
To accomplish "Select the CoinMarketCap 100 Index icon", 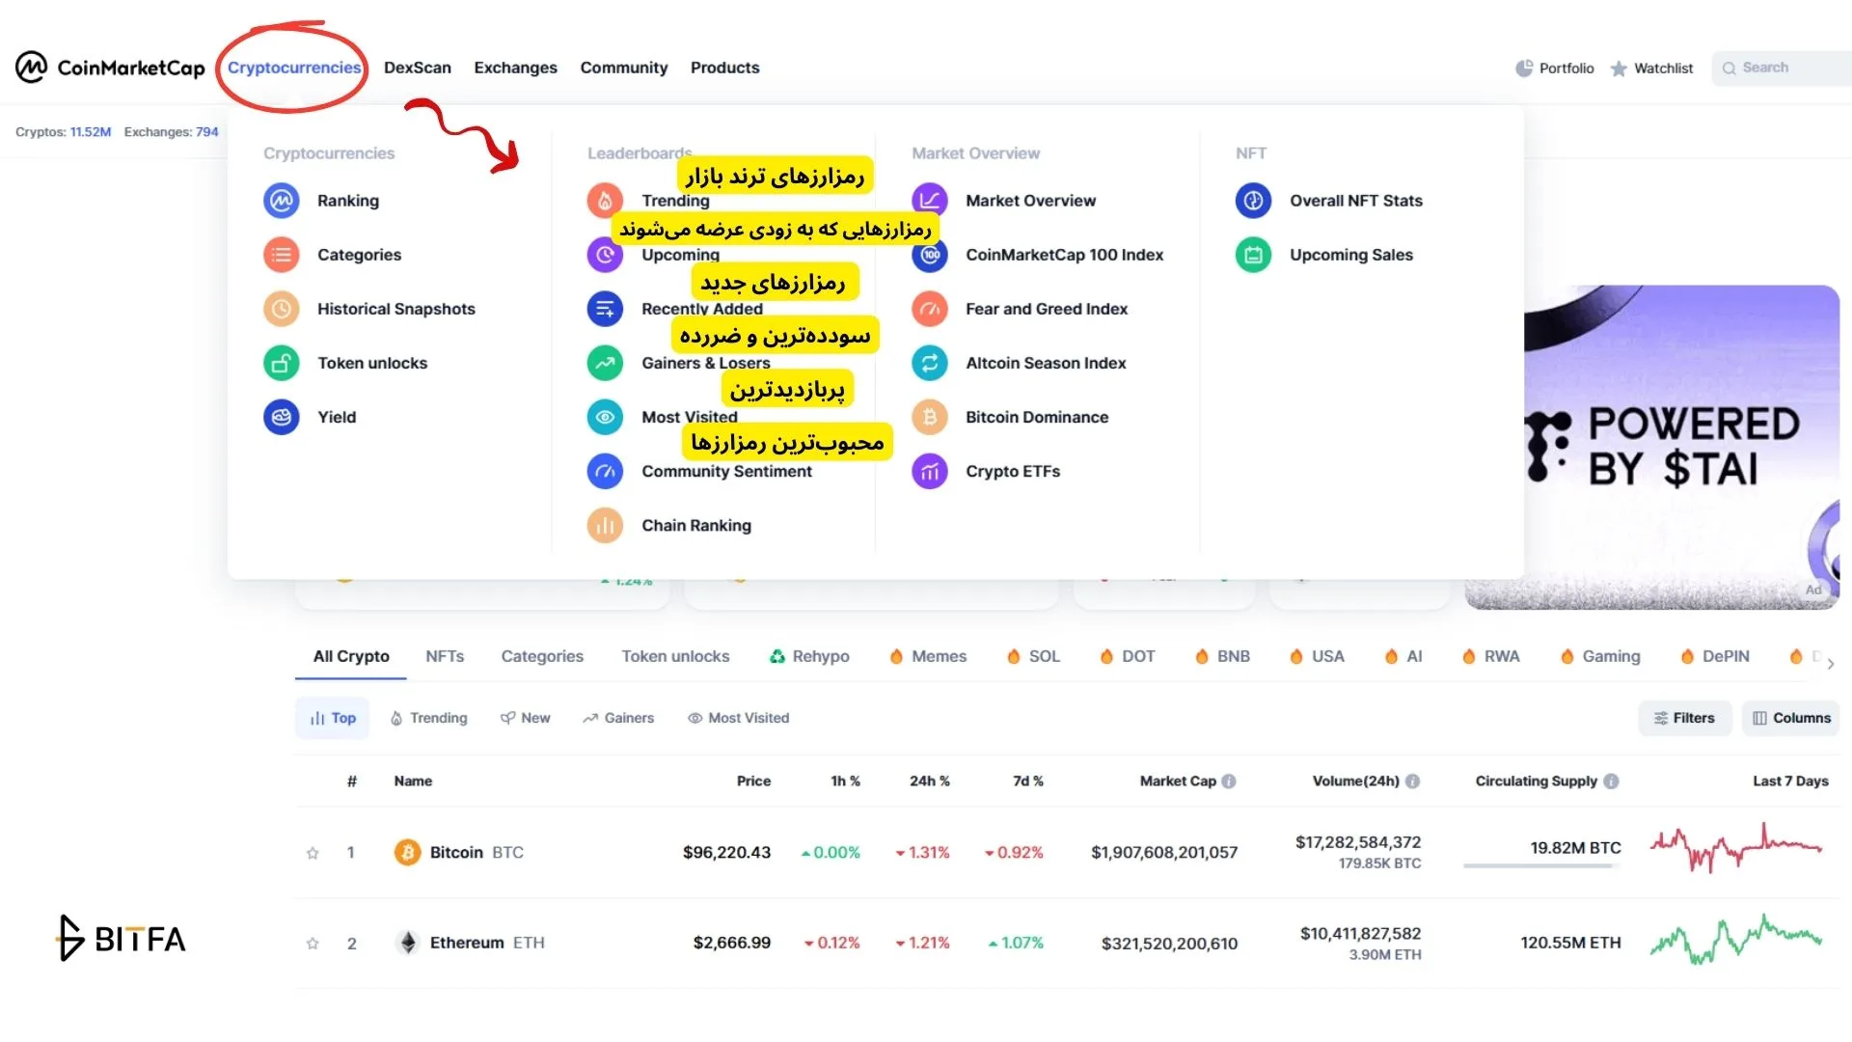I will point(930,255).
